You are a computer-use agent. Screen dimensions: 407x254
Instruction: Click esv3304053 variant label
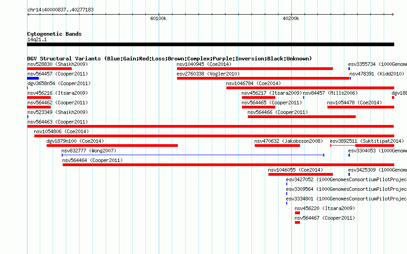point(377,151)
